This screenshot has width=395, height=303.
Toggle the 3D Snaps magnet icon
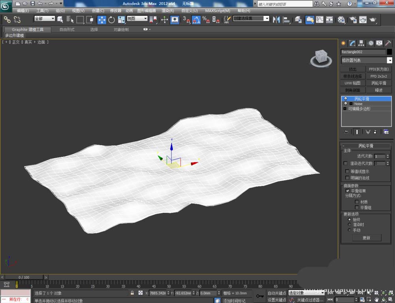pos(186,19)
